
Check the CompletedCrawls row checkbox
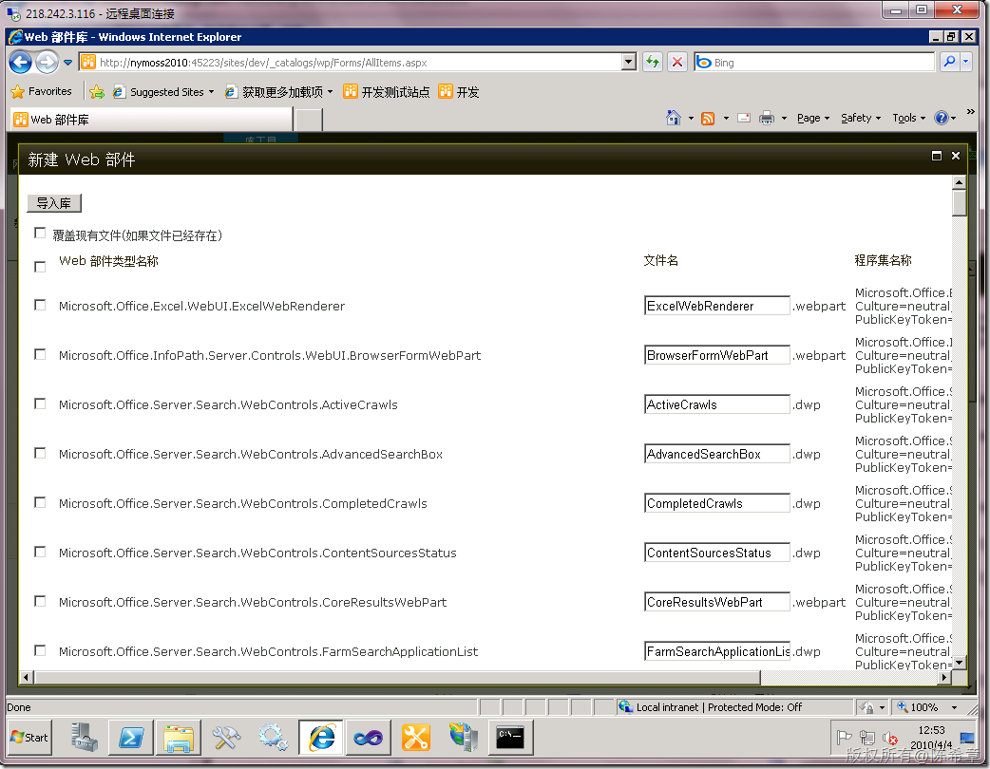point(40,503)
